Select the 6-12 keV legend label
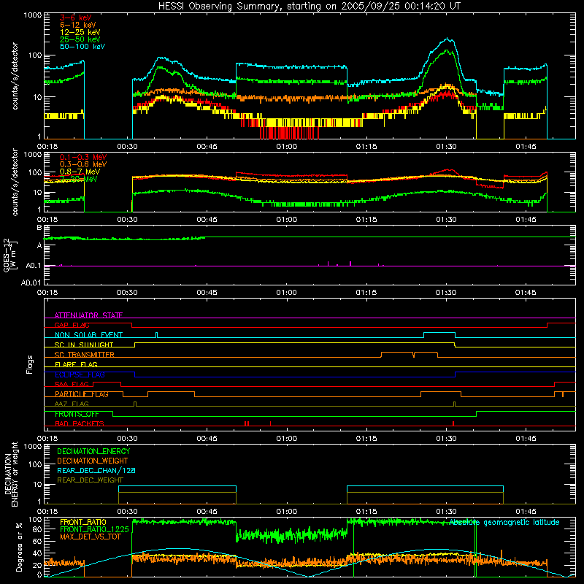Screen dimensions: 584x584 (x=77, y=25)
